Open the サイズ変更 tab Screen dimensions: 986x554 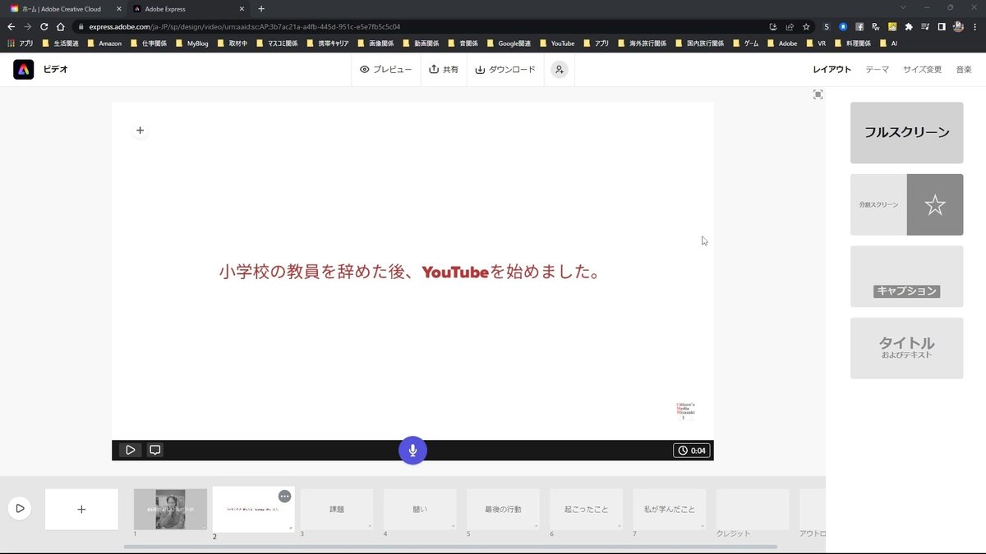click(x=922, y=70)
